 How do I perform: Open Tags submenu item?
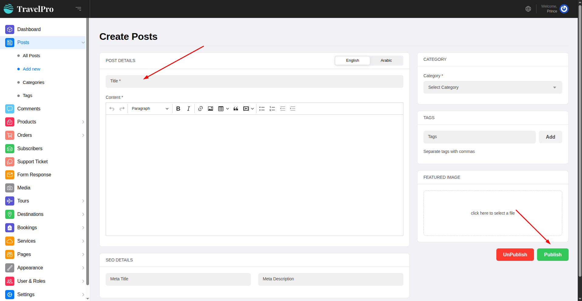tap(27, 95)
